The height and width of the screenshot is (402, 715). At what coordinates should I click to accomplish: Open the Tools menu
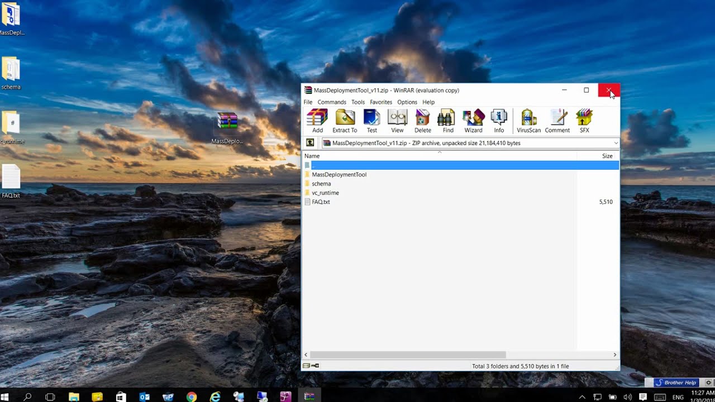click(x=358, y=102)
